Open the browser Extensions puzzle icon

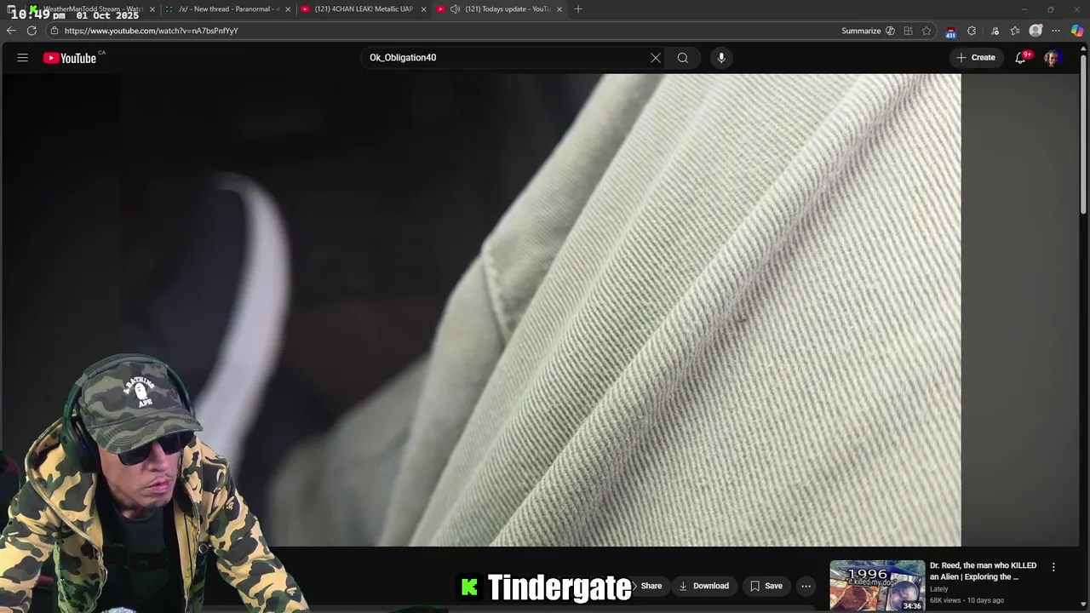(x=972, y=31)
